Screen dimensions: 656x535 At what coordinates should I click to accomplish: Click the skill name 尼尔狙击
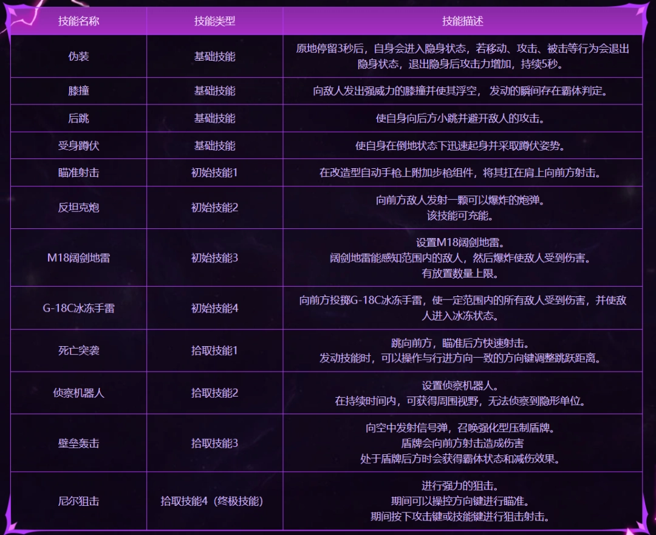coord(78,501)
